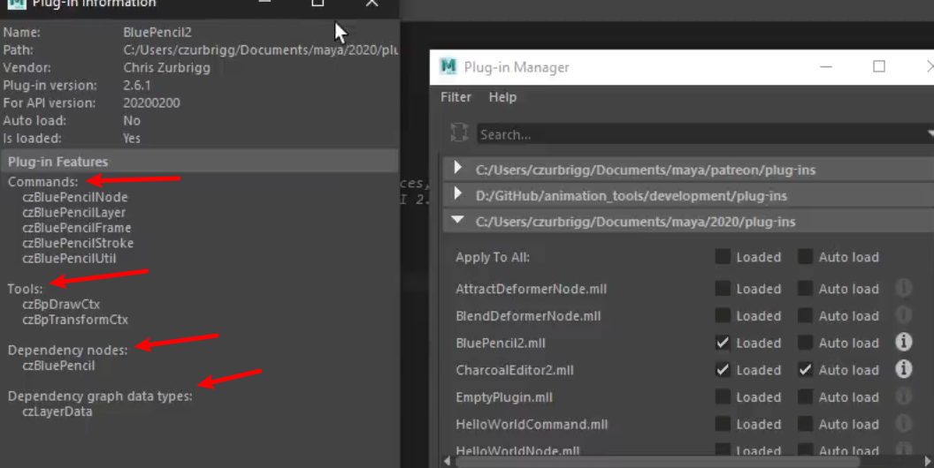934x468 pixels.
Task: Click the BluePencil2.mll row name
Action: point(501,343)
